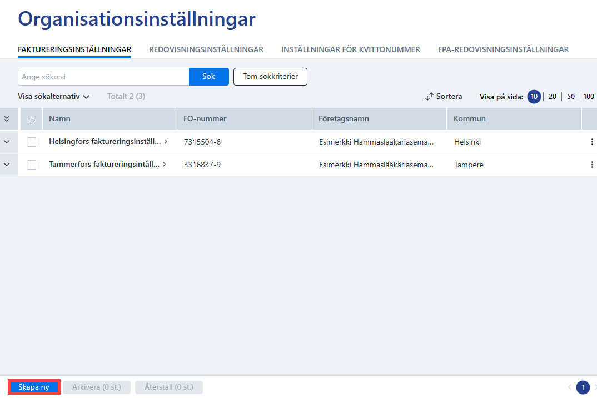Go to previous page arrow
Viewport: 597px width, 398px height.
570,387
